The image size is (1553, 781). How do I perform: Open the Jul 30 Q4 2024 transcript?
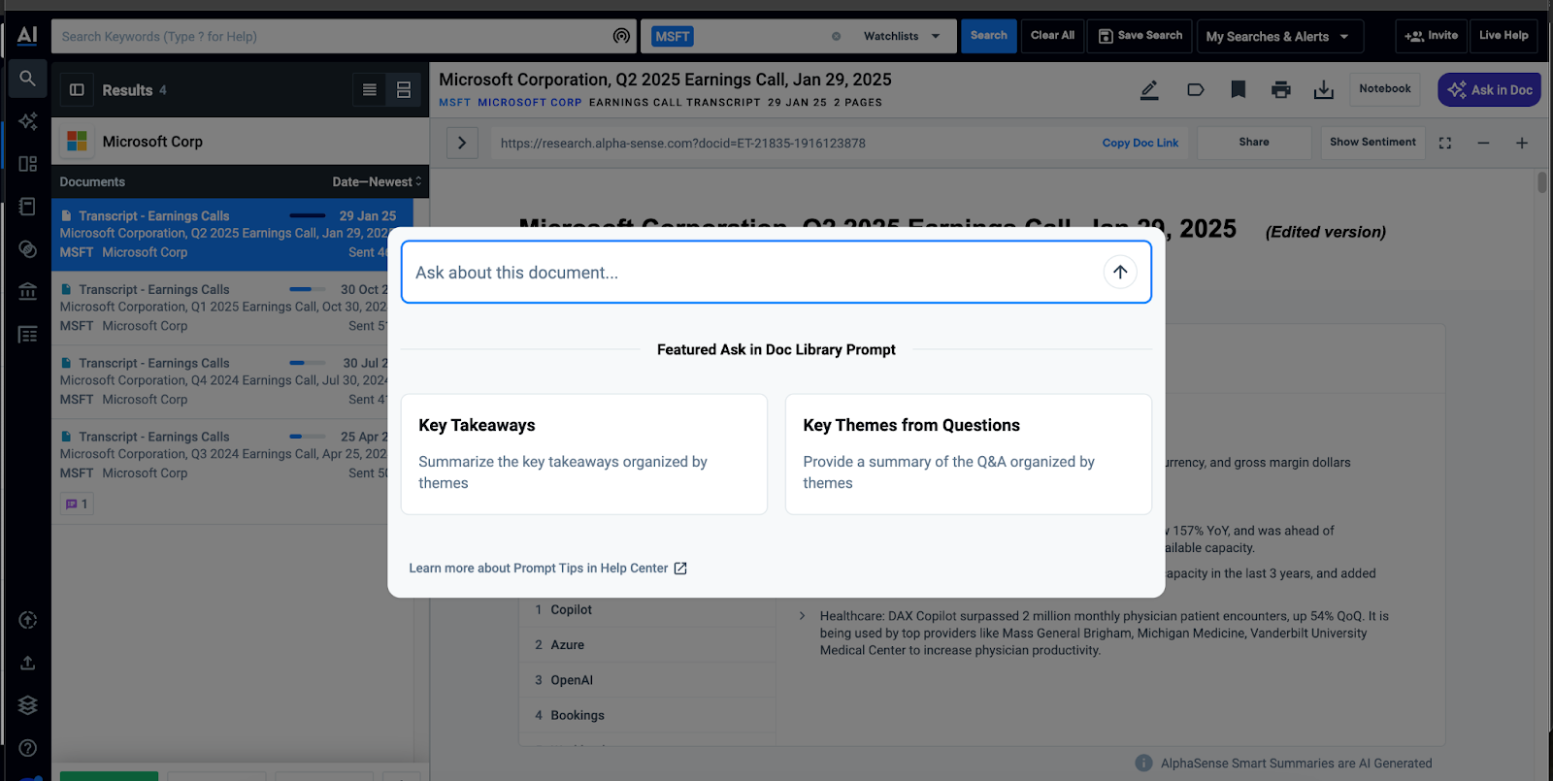pos(220,382)
